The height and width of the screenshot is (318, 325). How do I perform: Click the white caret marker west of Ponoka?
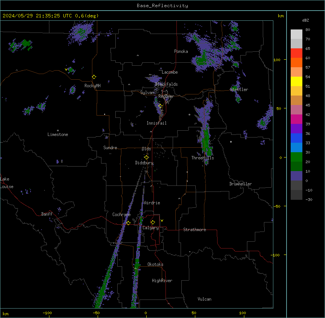pyautogui.click(x=138, y=56)
